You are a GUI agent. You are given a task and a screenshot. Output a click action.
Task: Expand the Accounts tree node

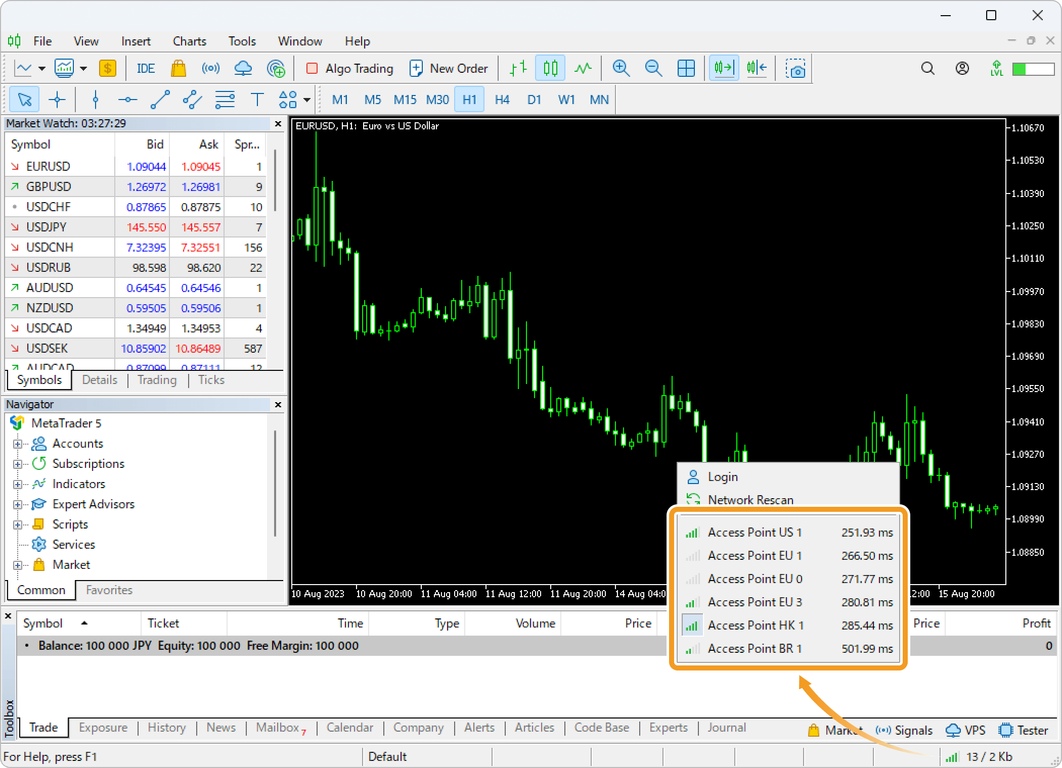coord(18,444)
